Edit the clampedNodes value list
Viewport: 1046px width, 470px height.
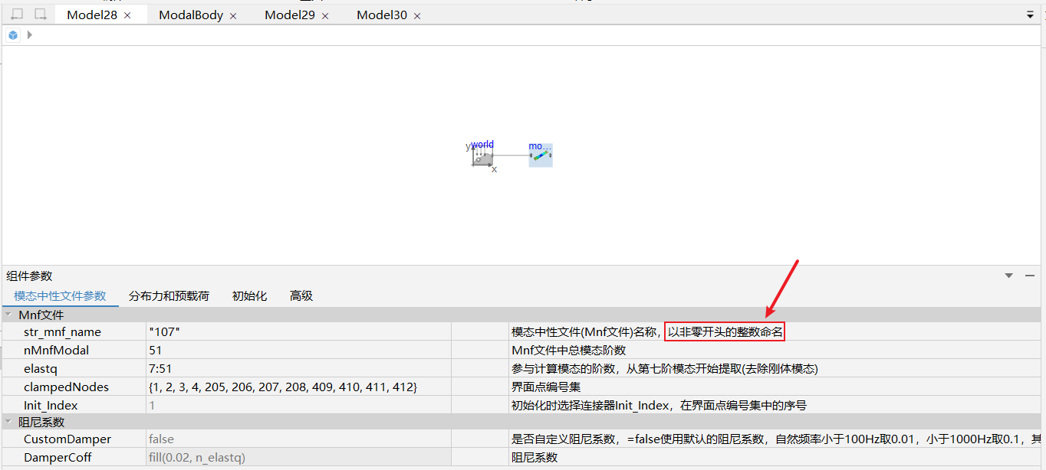click(298, 387)
